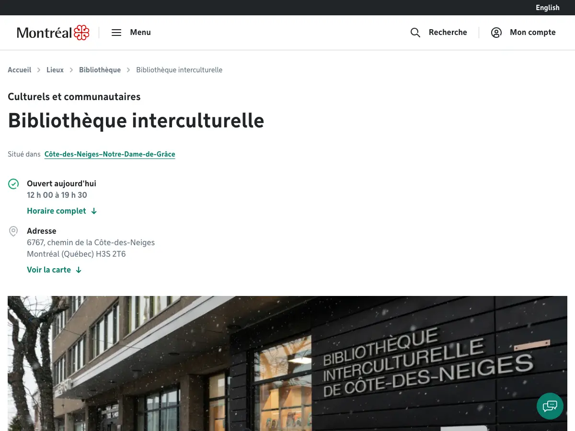Go to Accueil breadcrumb
Viewport: 575px width, 431px height.
click(20, 70)
